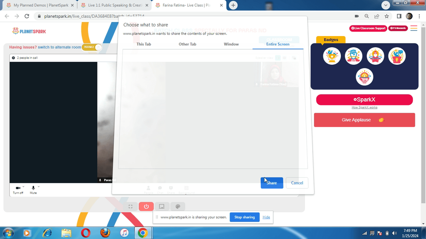Click the How SparkX works link
Viewport: 426px width, 239px height.
[x=364, y=108]
